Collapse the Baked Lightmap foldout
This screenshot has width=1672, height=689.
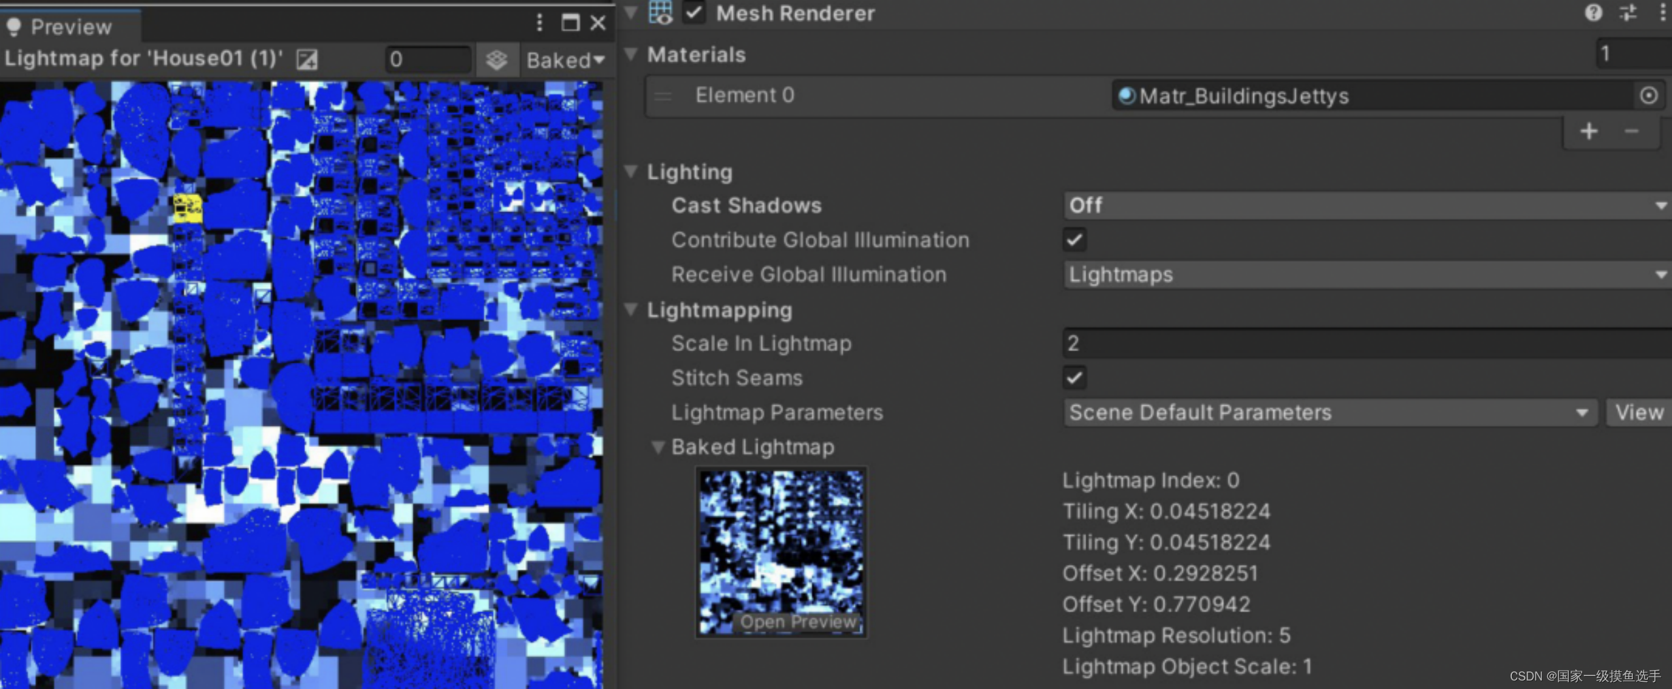[658, 447]
